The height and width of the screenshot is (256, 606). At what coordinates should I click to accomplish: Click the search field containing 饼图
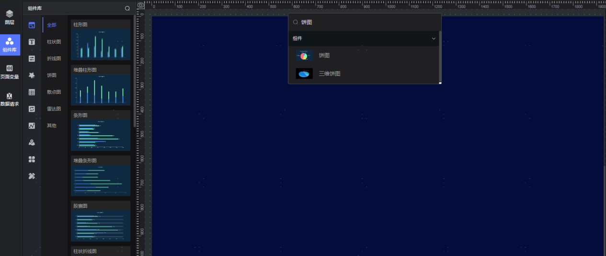[364, 22]
